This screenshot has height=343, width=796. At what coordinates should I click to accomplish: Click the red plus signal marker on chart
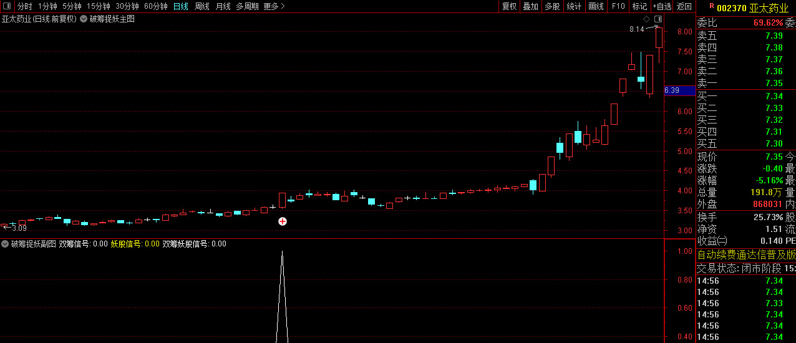[x=283, y=221]
